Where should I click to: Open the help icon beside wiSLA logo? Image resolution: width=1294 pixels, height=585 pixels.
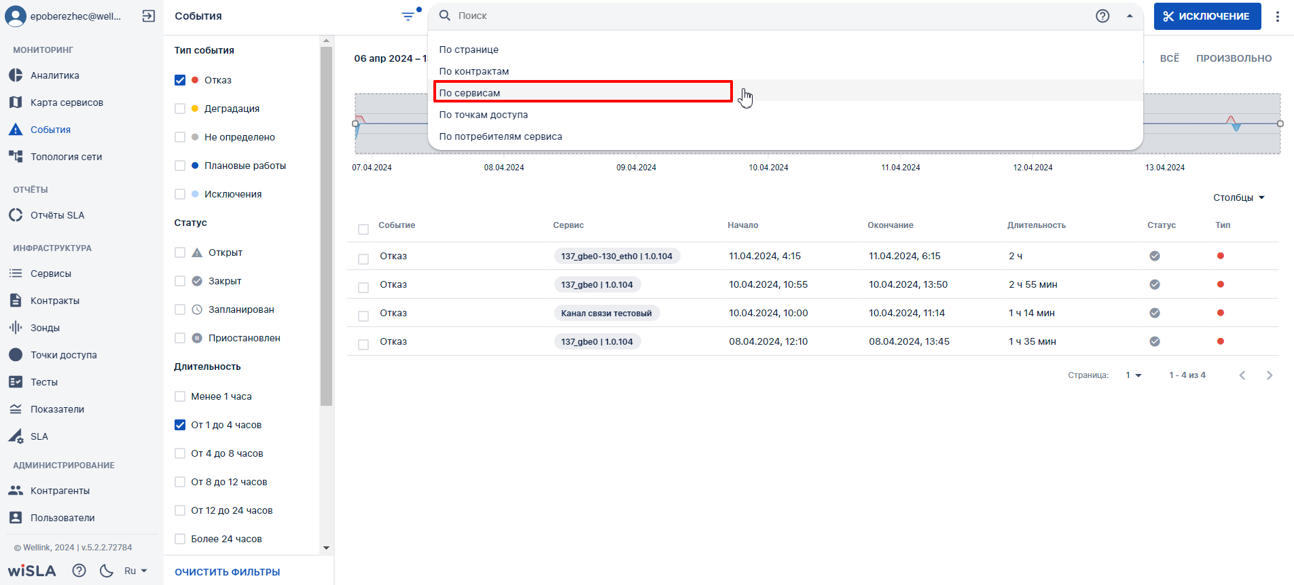[x=79, y=571]
